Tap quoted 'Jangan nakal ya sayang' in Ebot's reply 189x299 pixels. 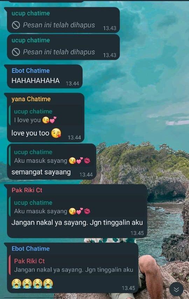tap(73, 266)
